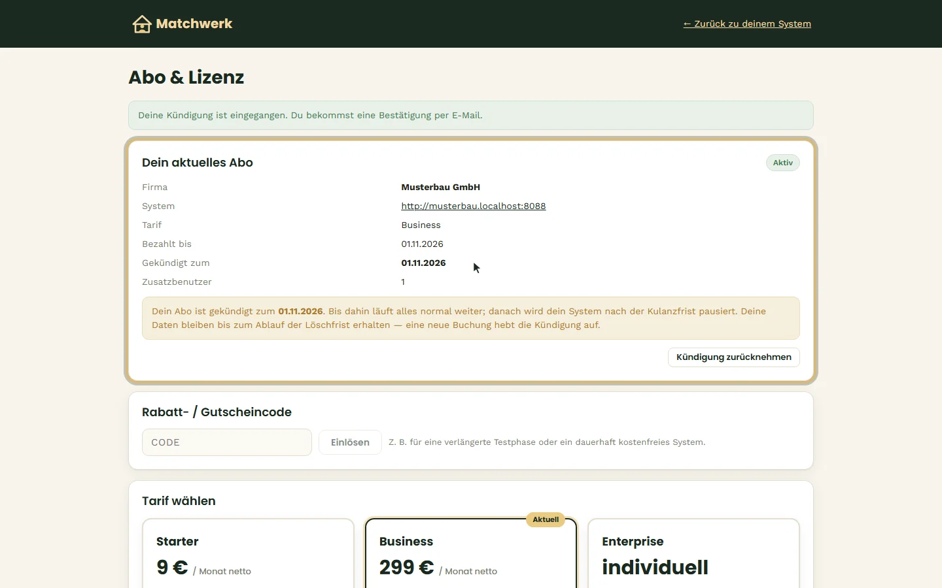Click the yellow cancellation notice text
Screen dimensions: 942x588
(x=471, y=318)
